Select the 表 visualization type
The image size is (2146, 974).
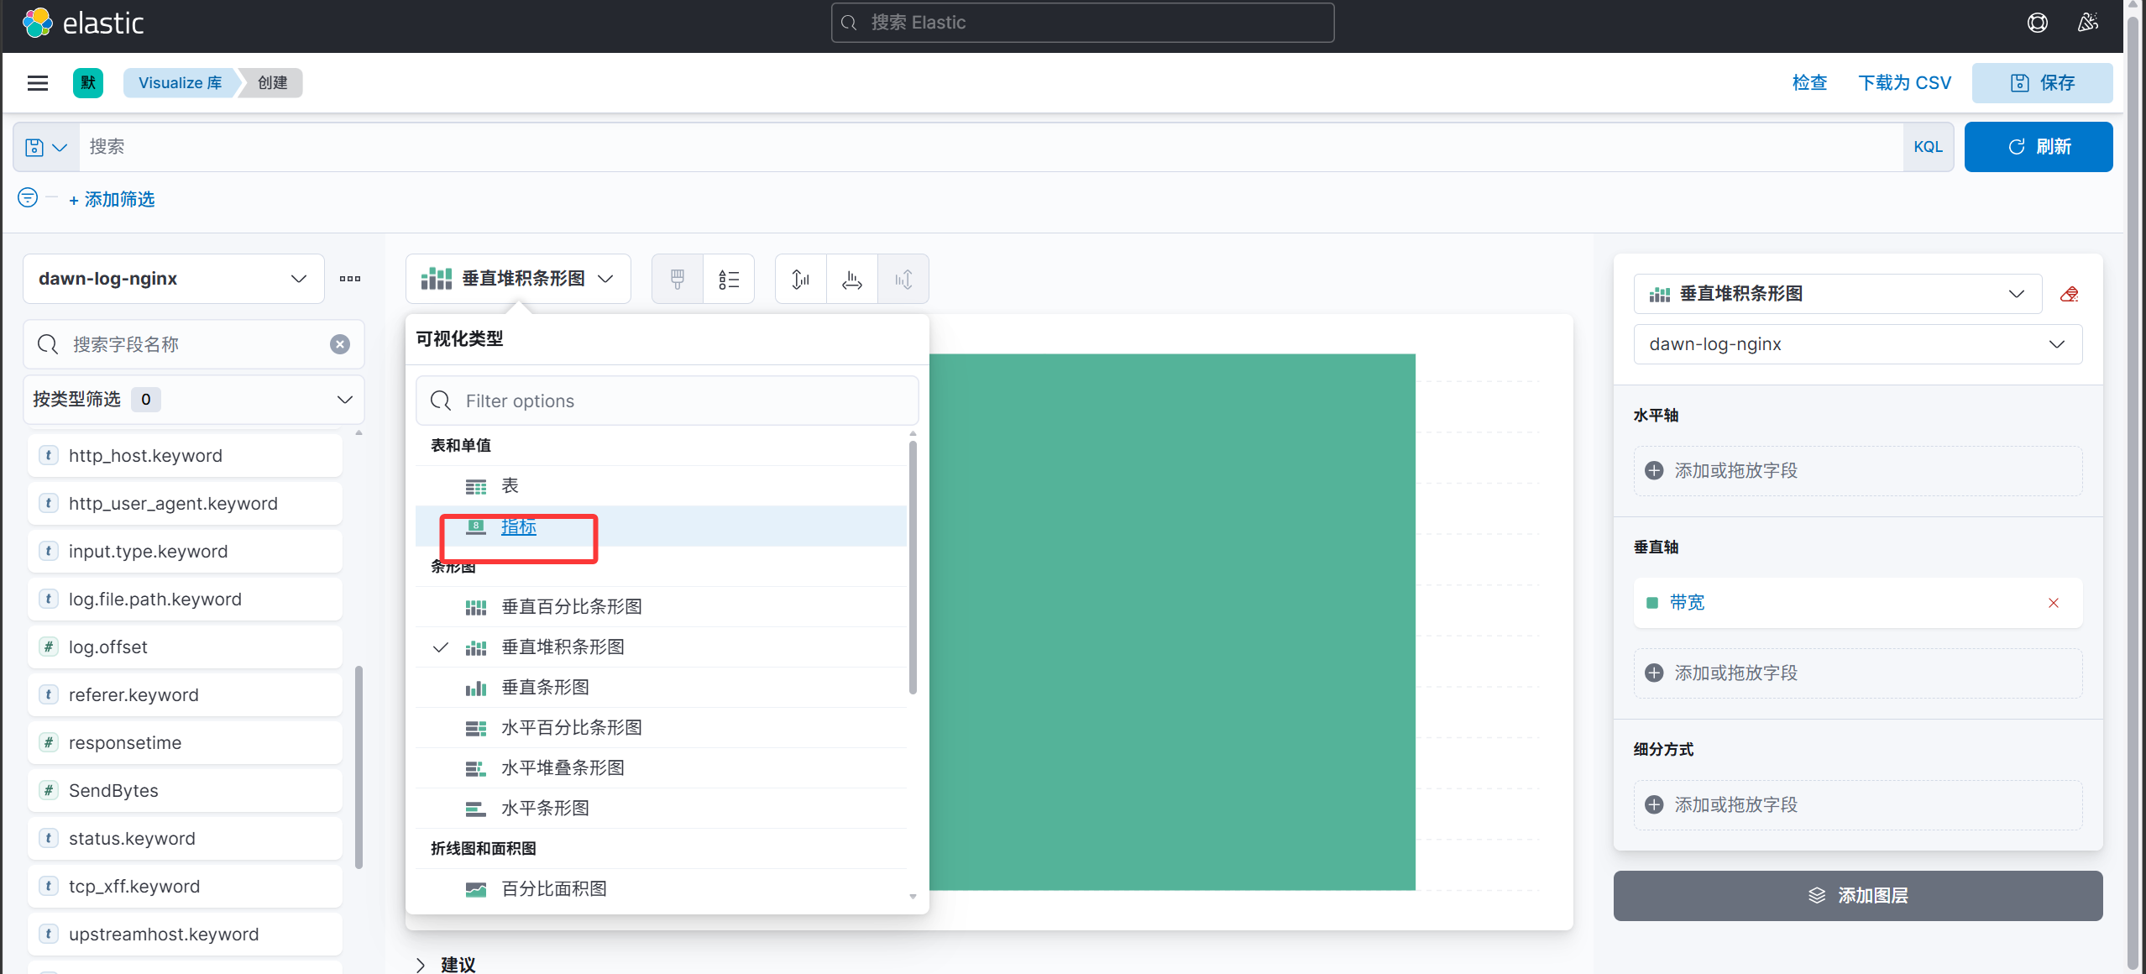(x=662, y=486)
